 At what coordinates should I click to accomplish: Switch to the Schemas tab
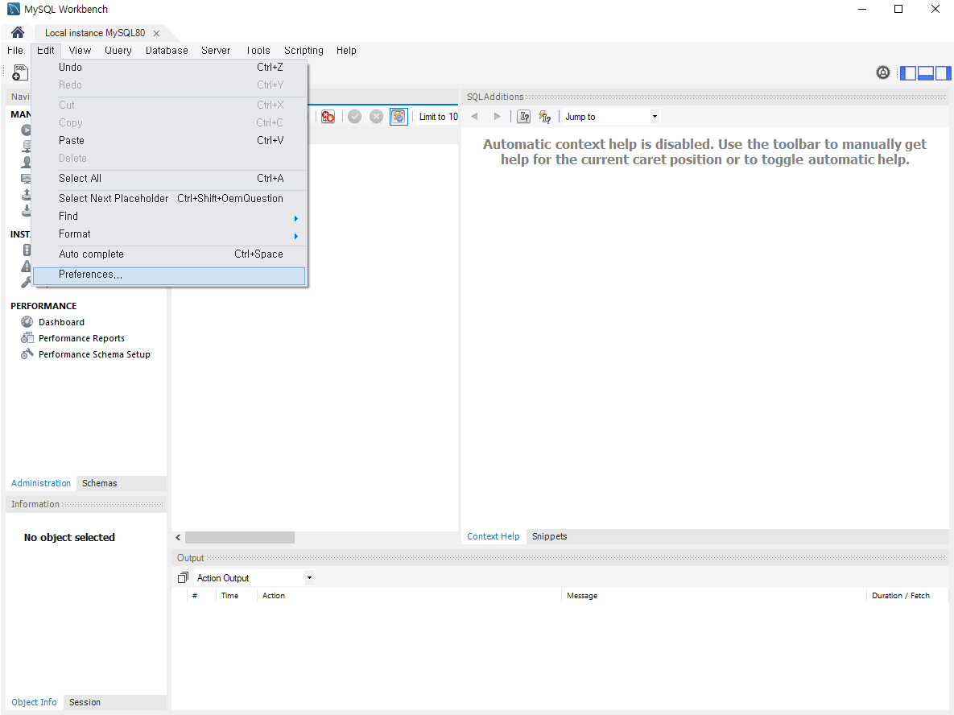tap(99, 483)
